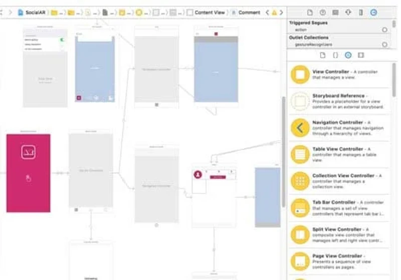The height and width of the screenshot is (280, 401).
Task: Open the Quick Help inspector icon
Action: coord(323,12)
